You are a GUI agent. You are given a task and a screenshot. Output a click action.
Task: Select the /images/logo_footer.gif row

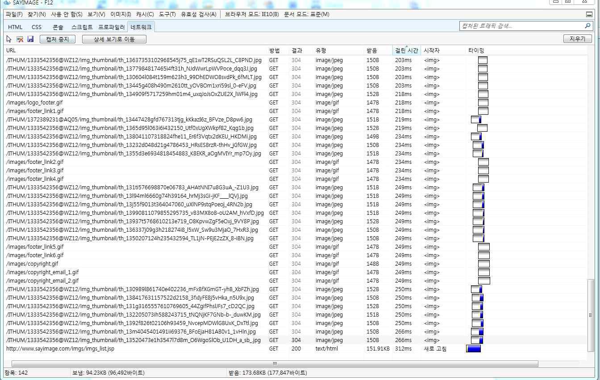click(x=296, y=103)
